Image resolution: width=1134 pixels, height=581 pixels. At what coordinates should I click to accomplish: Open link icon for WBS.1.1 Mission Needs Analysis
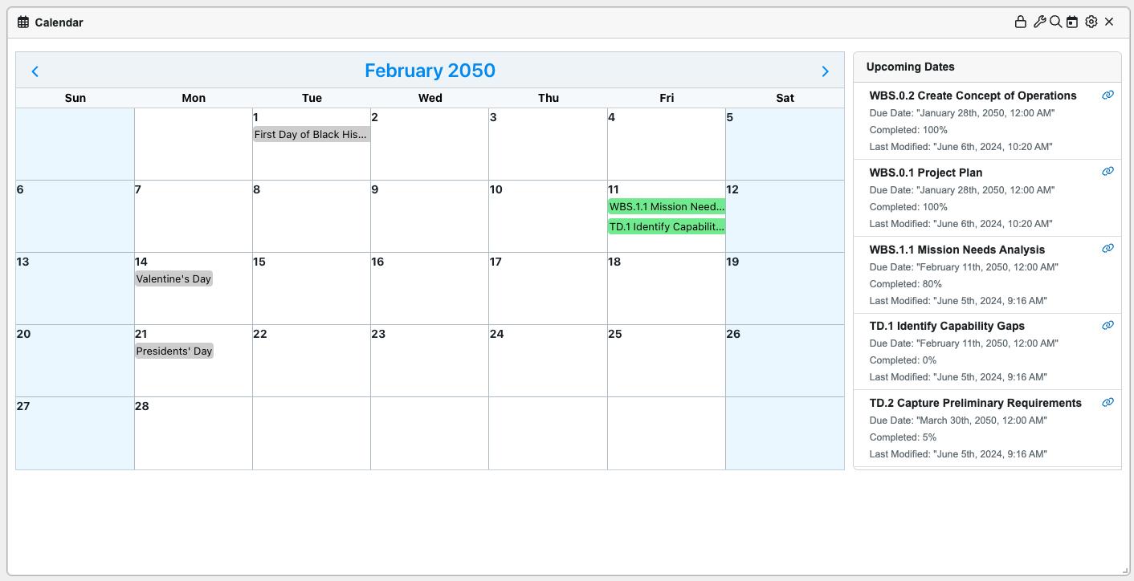point(1107,249)
